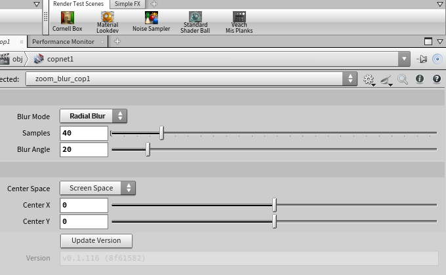Open the Material Lookdev shelf tool
The image size is (446, 275).
pos(107,22)
